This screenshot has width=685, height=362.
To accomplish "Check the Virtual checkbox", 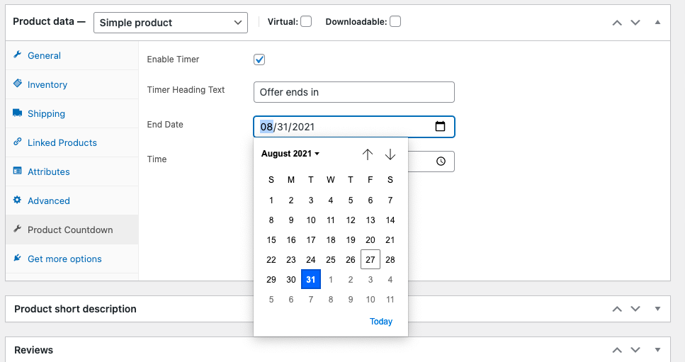I will tap(306, 21).
